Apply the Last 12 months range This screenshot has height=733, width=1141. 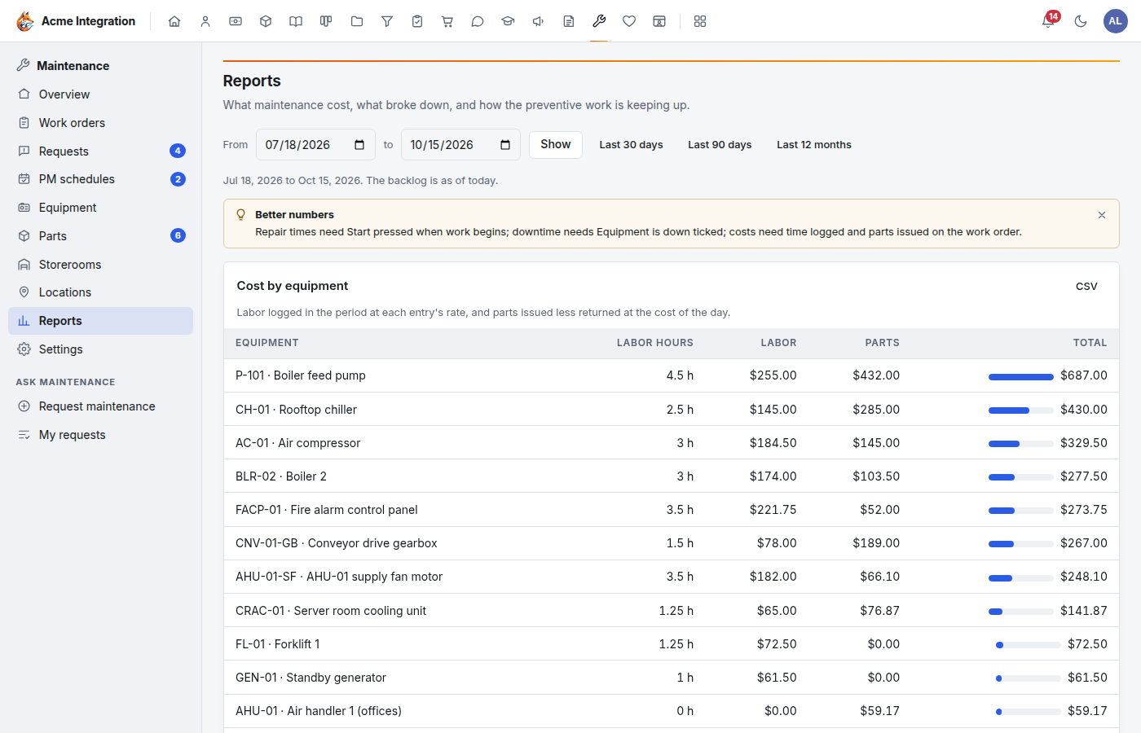tap(814, 145)
